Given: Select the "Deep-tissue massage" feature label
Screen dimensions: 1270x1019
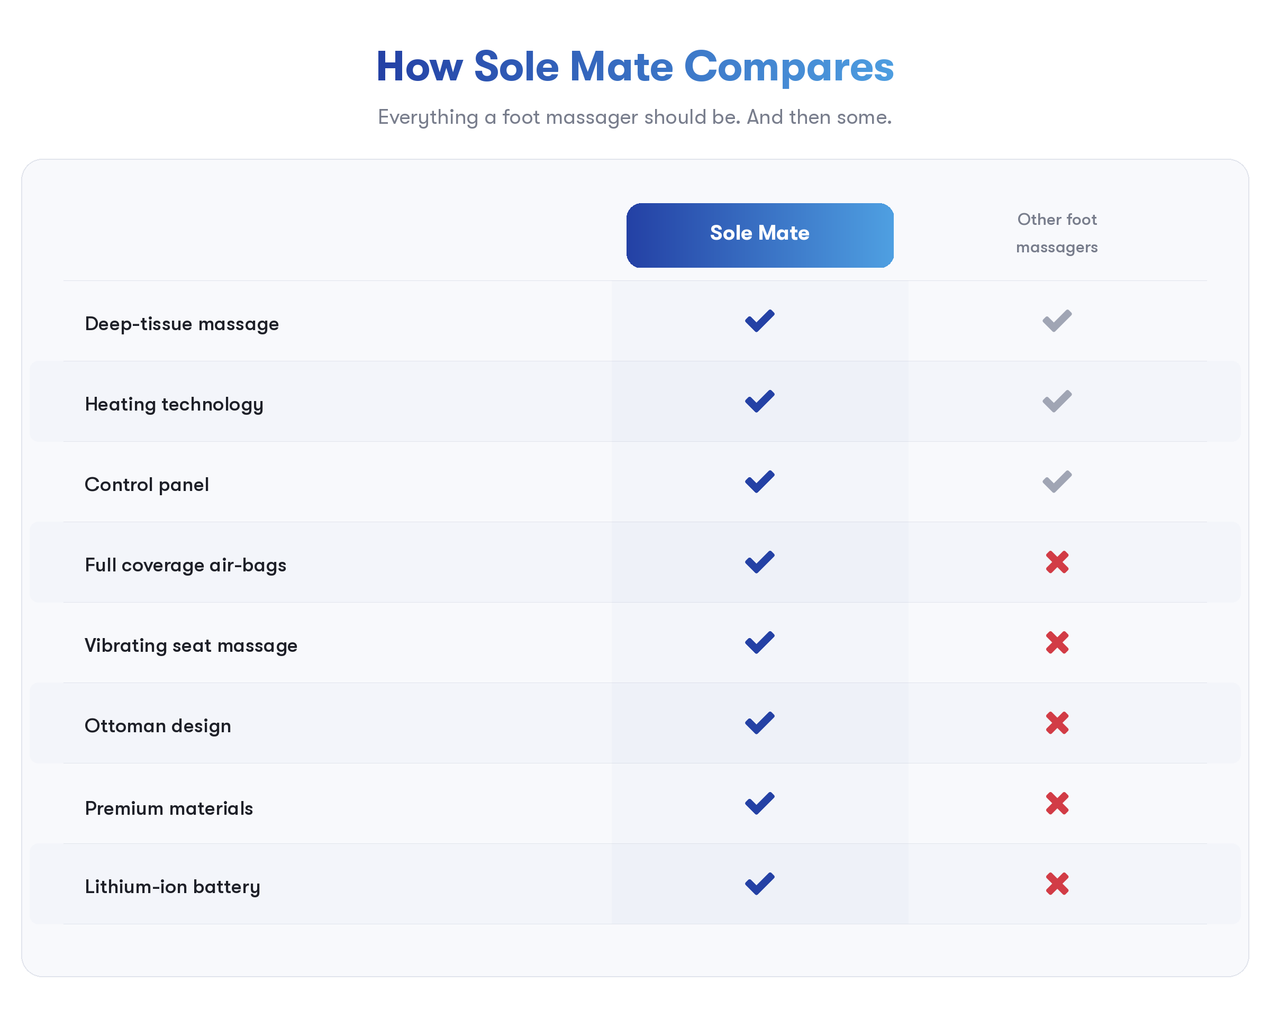Looking at the screenshot, I should 182,324.
